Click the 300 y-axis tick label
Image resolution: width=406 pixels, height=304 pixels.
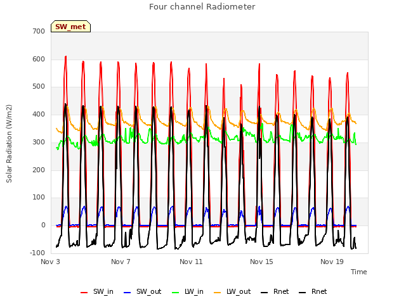pyautogui.click(x=39, y=142)
